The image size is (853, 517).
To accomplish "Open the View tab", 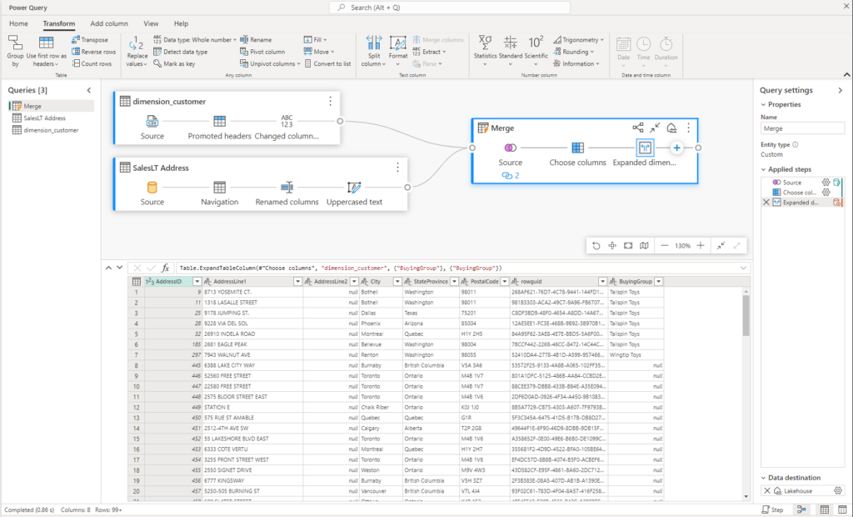I will (151, 23).
